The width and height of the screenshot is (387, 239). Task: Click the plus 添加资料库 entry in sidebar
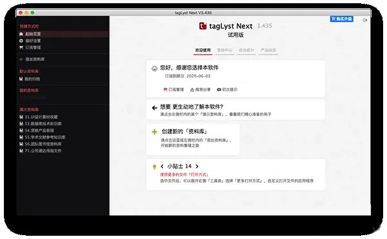(x=32, y=59)
